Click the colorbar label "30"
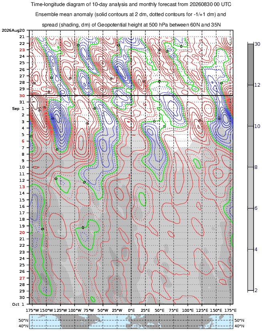Screen dimensions: 262x331 tap(257, 44)
